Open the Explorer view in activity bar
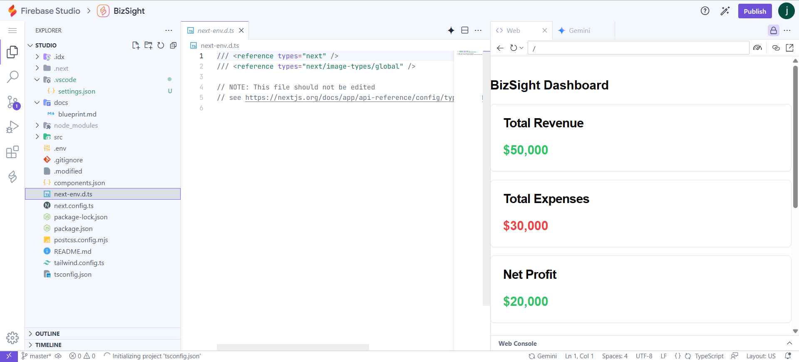This screenshot has height=362, width=799. click(x=12, y=52)
